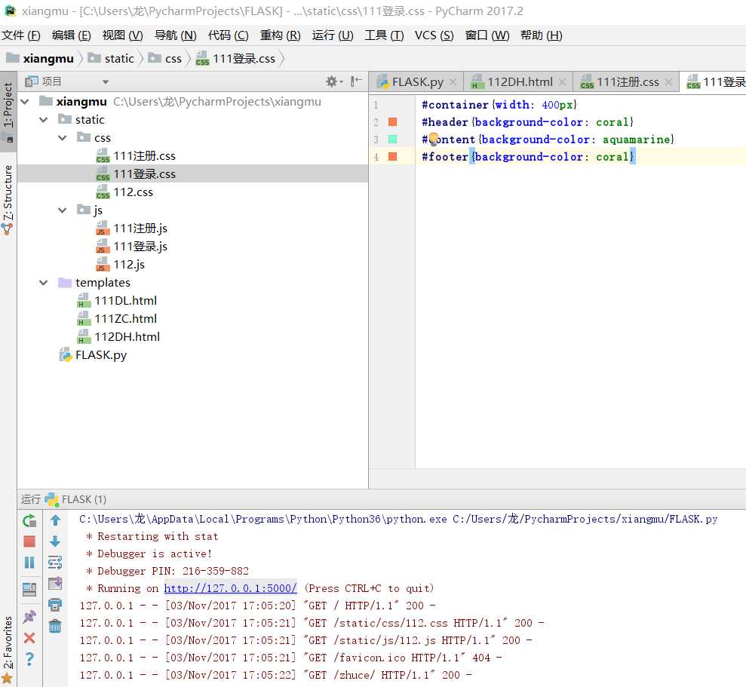Click the FLASK (1) run tab
The width and height of the screenshot is (746, 687).
pyautogui.click(x=76, y=499)
